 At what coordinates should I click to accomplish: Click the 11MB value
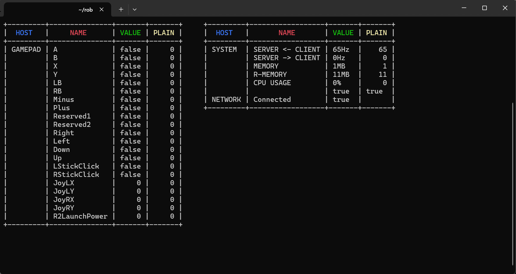(x=341, y=74)
